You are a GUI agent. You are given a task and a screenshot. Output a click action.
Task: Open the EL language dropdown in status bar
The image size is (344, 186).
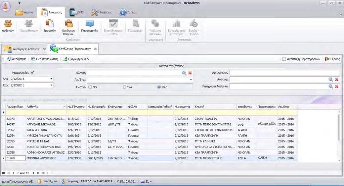point(146,181)
